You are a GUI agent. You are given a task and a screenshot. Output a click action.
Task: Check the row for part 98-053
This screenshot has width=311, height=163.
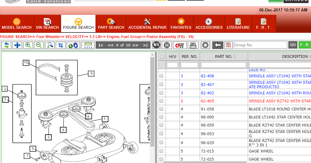pyautogui.click(x=161, y=134)
